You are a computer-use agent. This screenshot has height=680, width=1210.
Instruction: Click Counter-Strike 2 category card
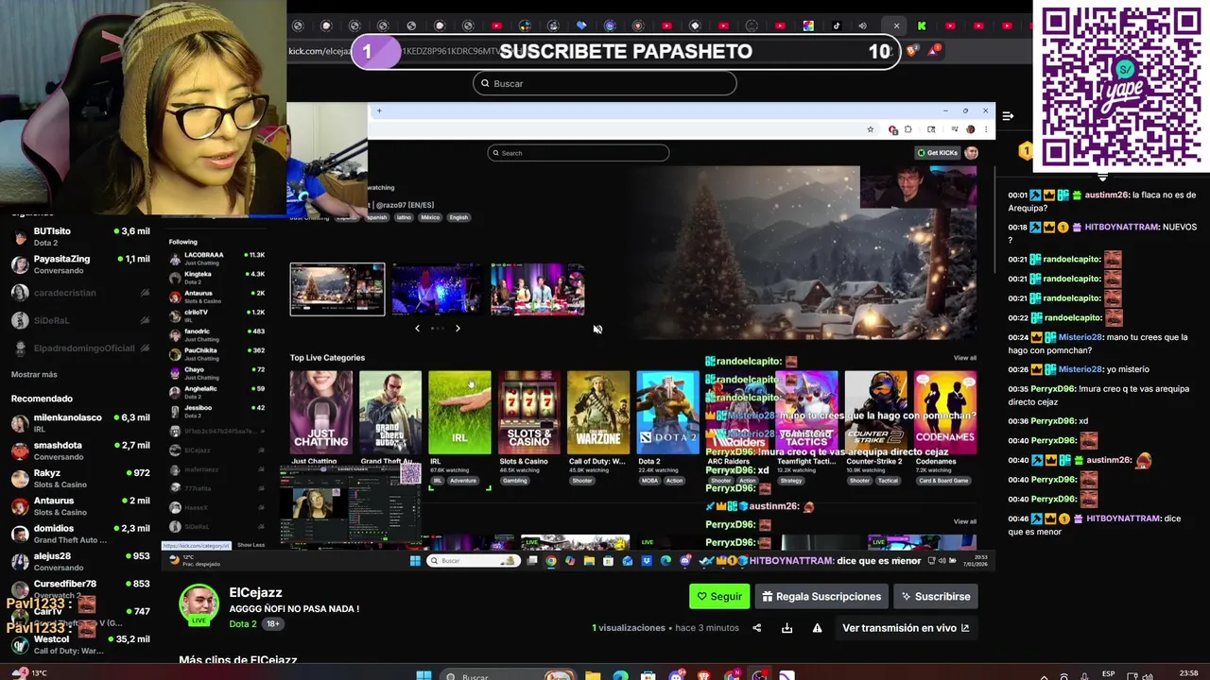(875, 413)
